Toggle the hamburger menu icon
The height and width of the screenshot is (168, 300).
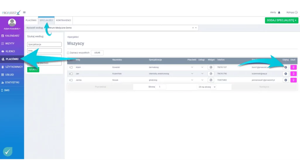tap(24, 12)
